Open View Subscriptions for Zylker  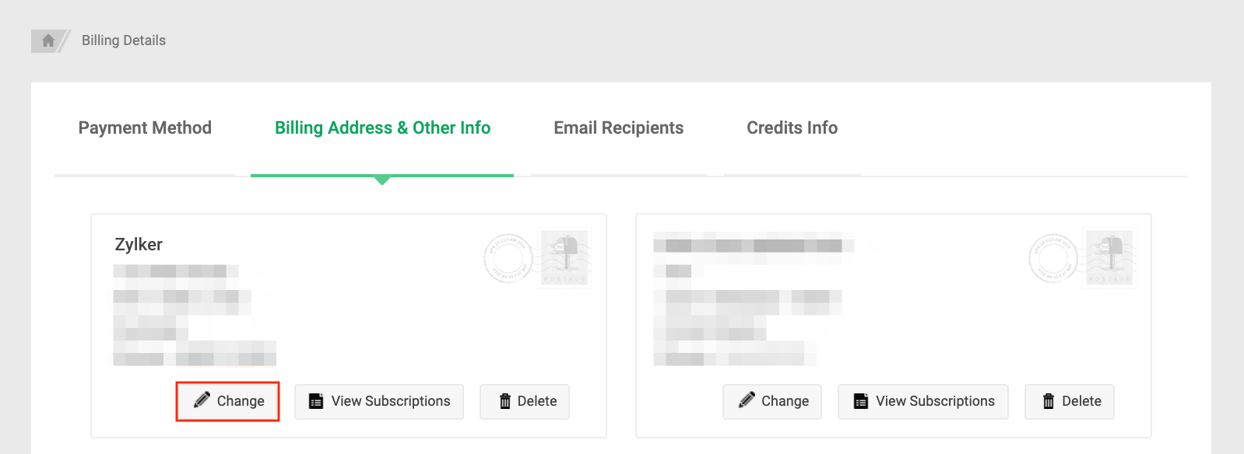pos(378,401)
